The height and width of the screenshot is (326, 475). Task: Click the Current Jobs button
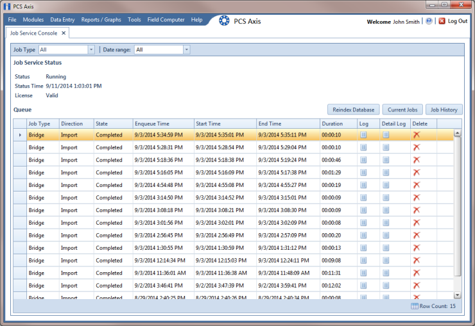[x=402, y=110]
